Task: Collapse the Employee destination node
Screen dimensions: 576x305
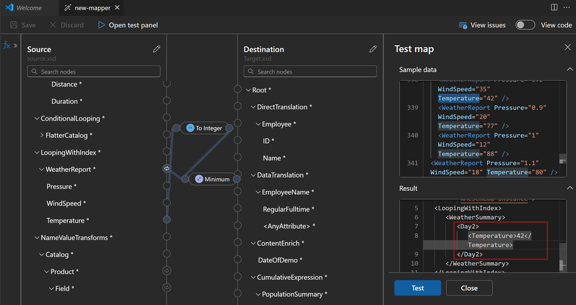Action: tap(258, 124)
